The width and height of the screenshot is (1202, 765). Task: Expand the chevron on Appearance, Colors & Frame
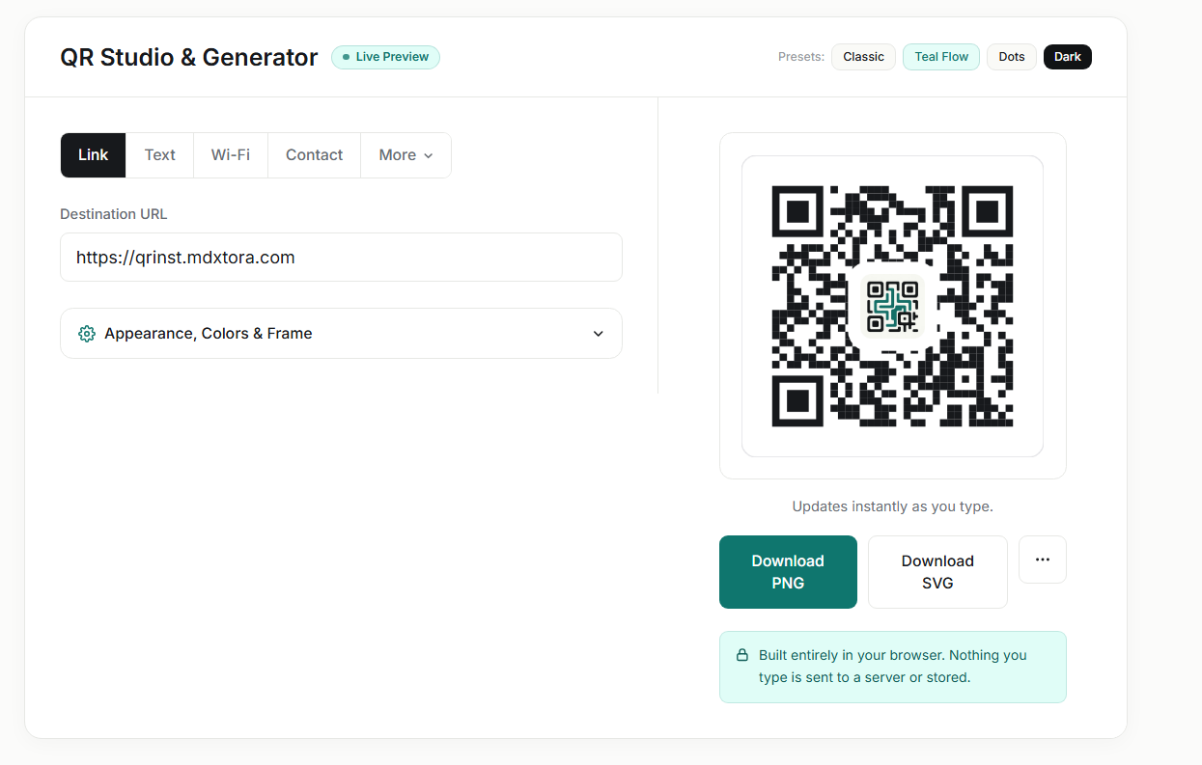click(x=599, y=334)
